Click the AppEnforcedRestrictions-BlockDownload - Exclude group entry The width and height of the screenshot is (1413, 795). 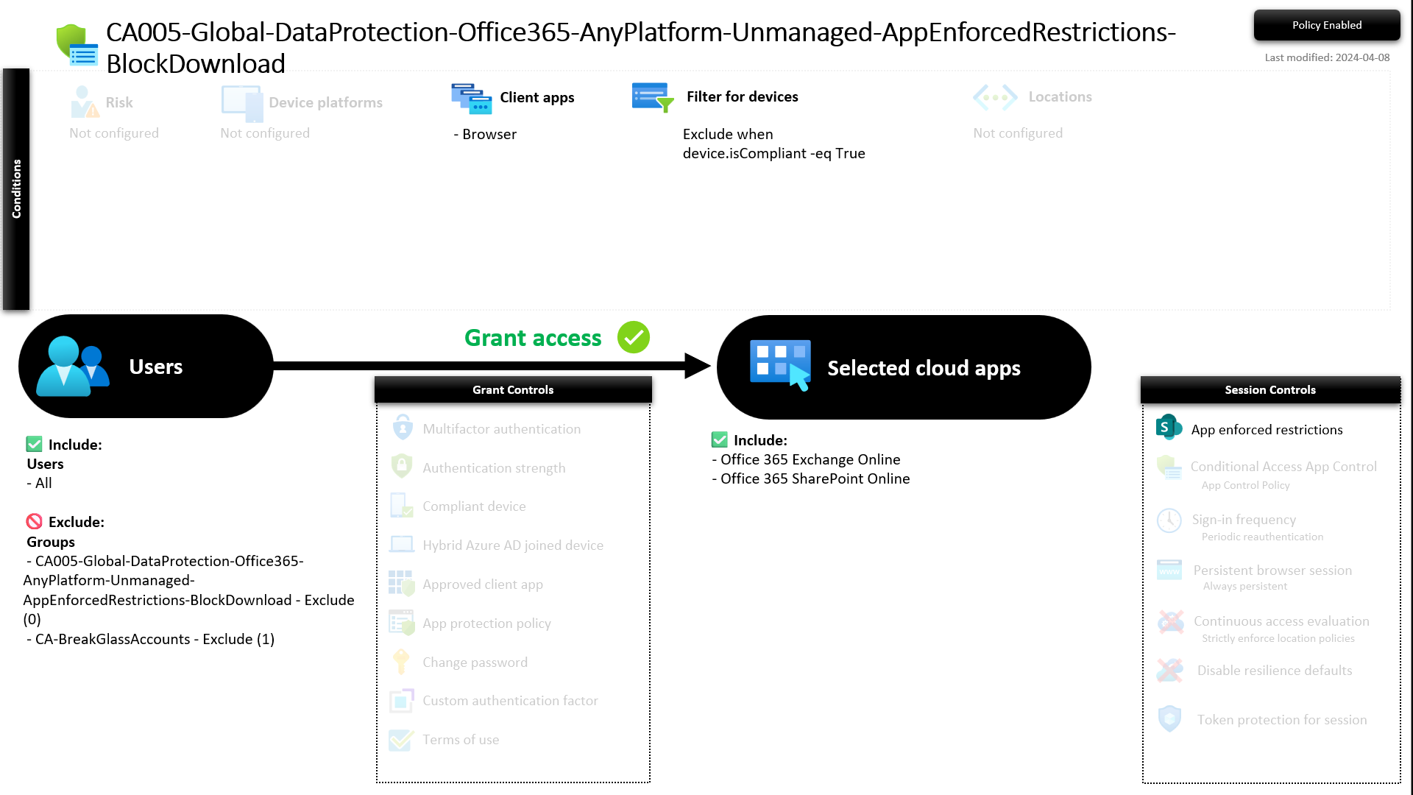click(x=188, y=590)
